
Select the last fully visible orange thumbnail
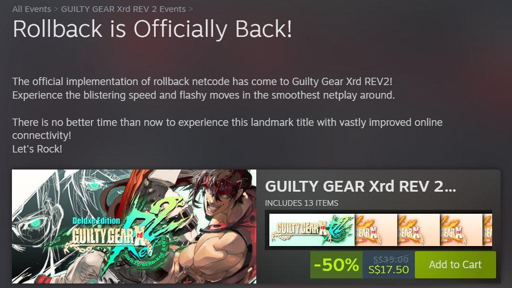461,230
